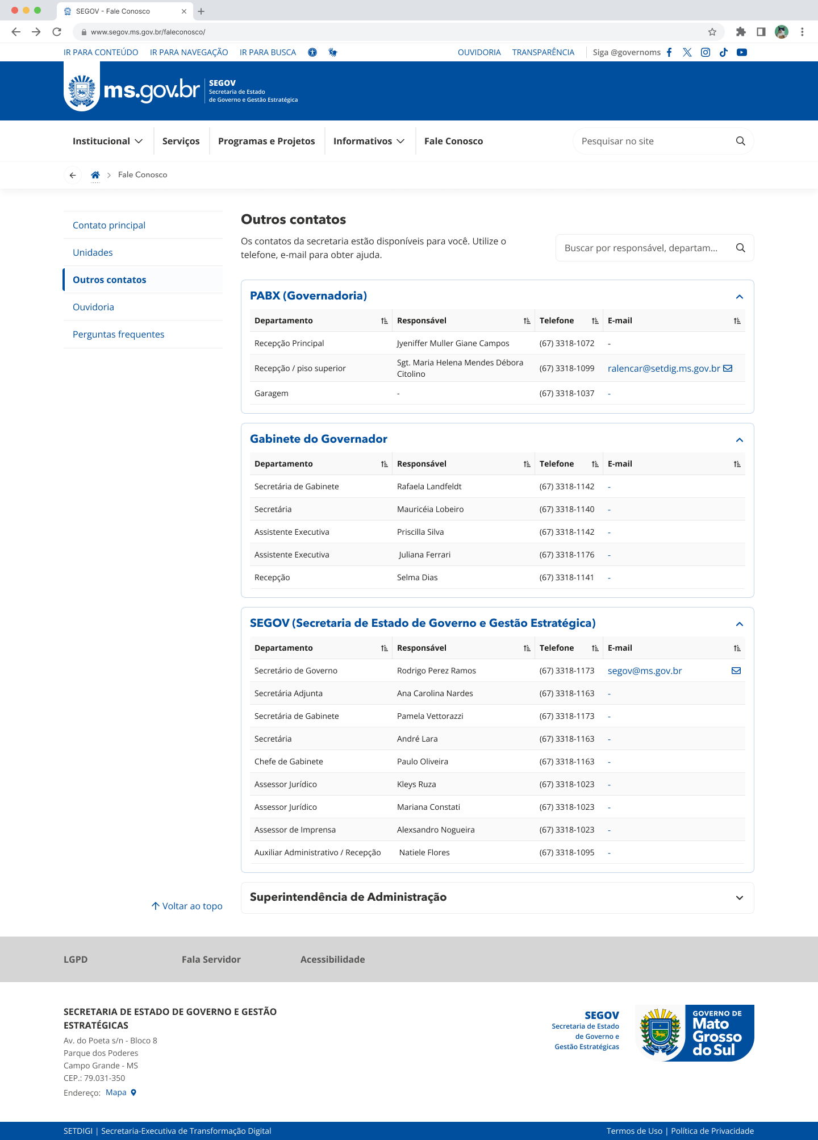
Task: Click the contact search field for responsável
Action: point(642,248)
